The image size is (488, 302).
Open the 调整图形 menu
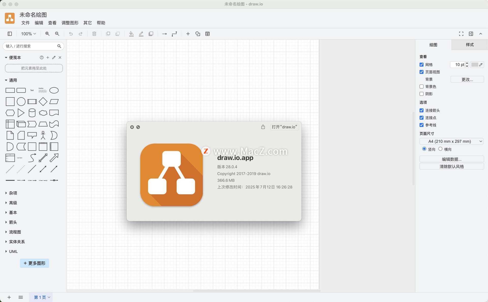[70, 23]
